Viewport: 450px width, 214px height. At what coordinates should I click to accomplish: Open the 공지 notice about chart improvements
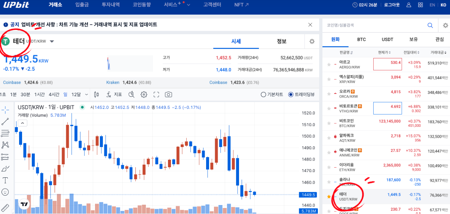click(x=84, y=25)
